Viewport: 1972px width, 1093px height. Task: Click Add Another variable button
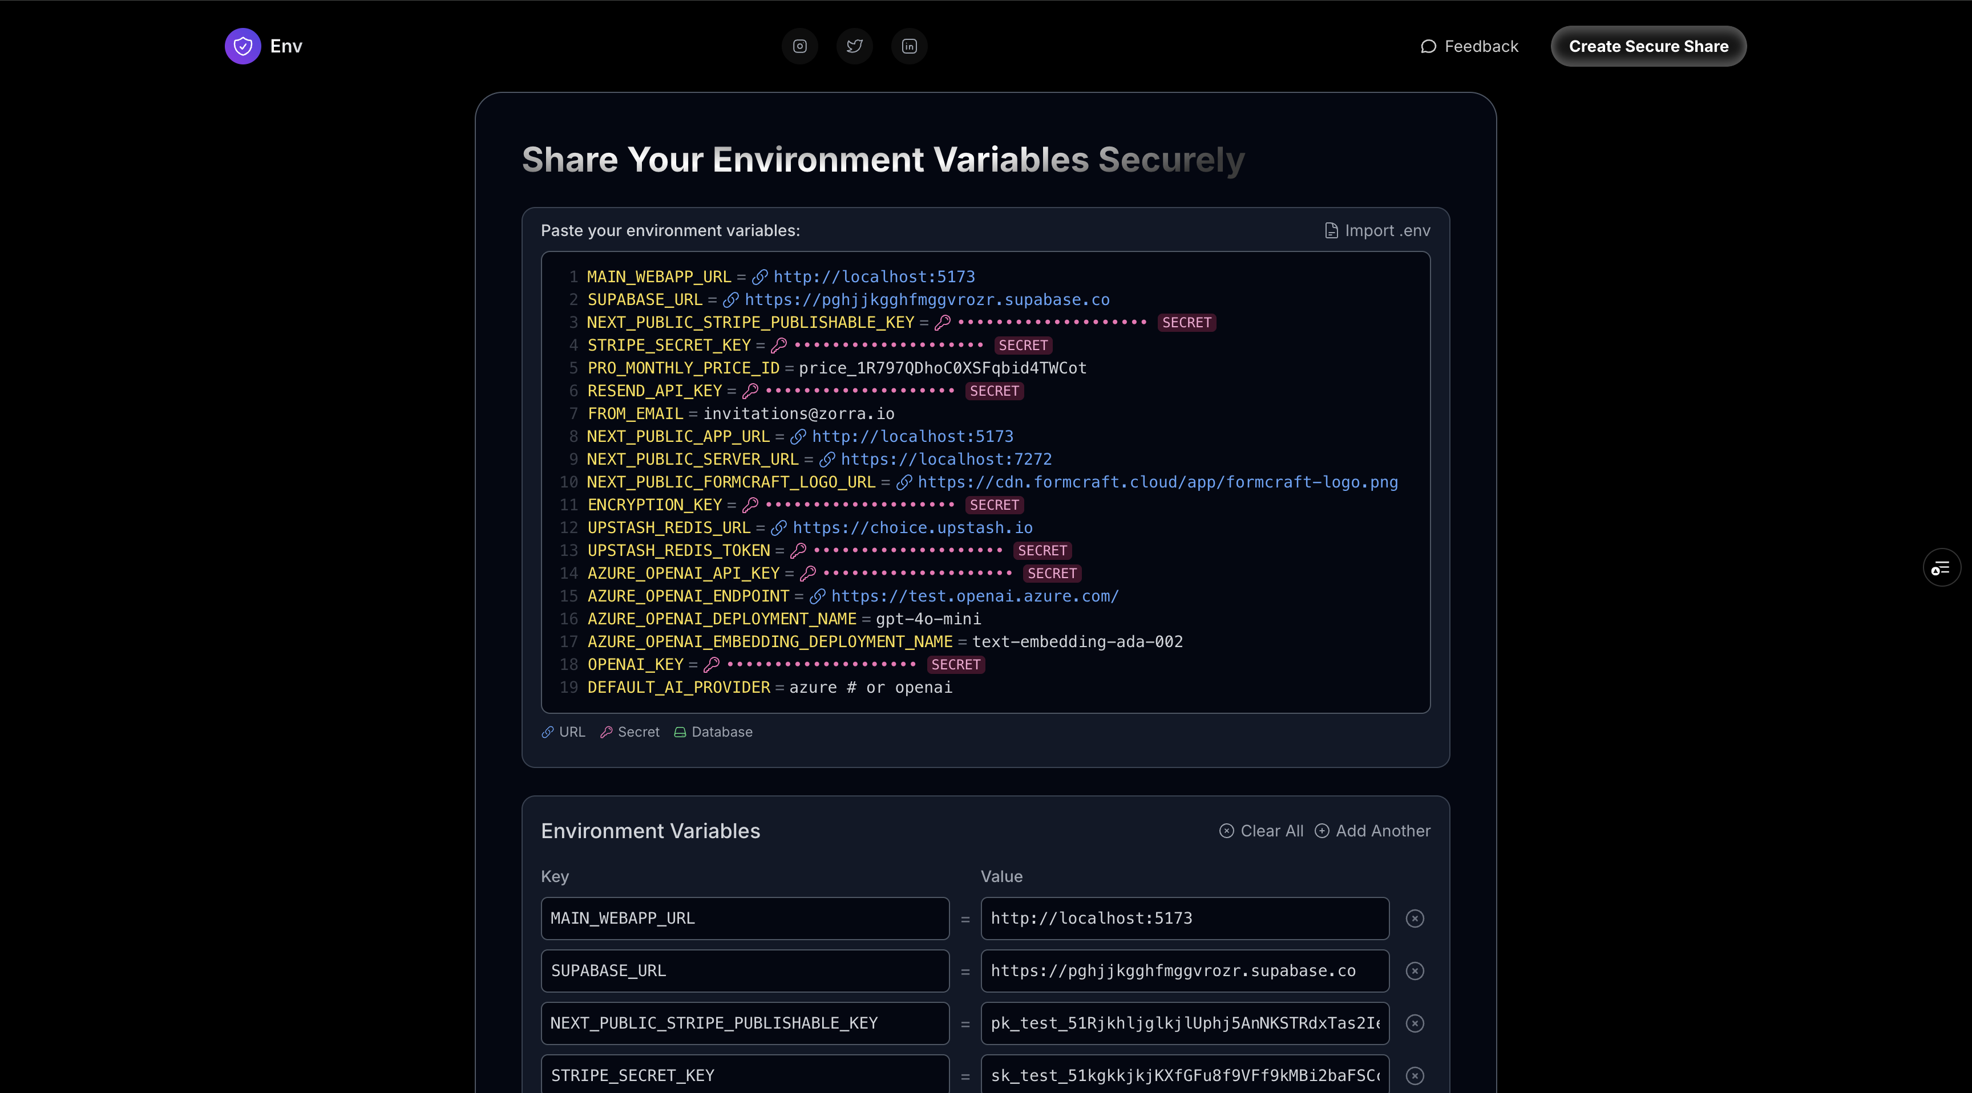click(x=1373, y=831)
